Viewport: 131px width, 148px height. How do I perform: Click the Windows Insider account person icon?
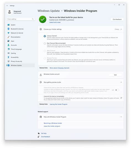click(41, 75)
